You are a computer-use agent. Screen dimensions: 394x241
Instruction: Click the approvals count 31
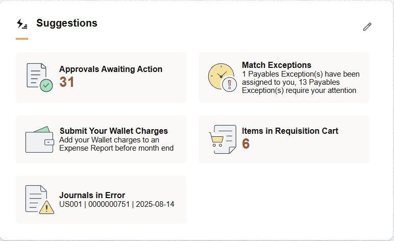click(x=66, y=82)
